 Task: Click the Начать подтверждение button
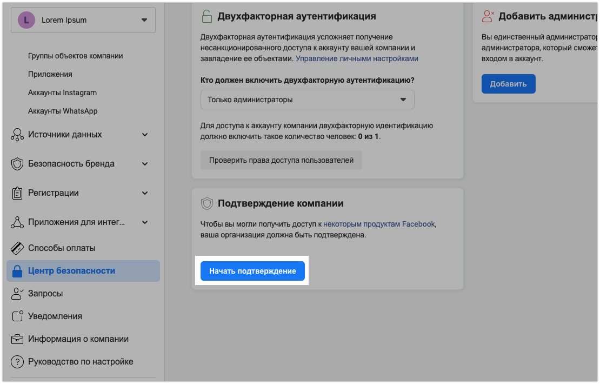pos(252,271)
